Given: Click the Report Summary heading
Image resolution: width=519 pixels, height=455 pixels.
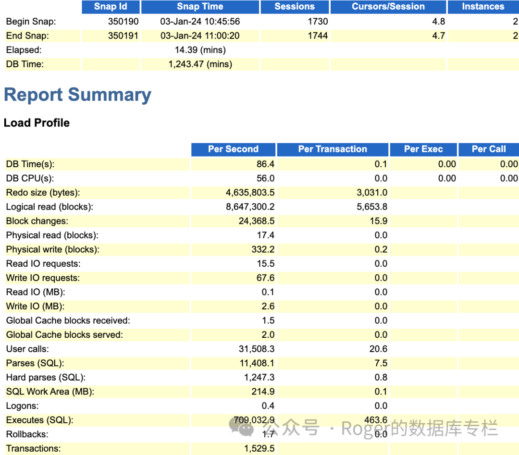Looking at the screenshot, I should 77,95.
